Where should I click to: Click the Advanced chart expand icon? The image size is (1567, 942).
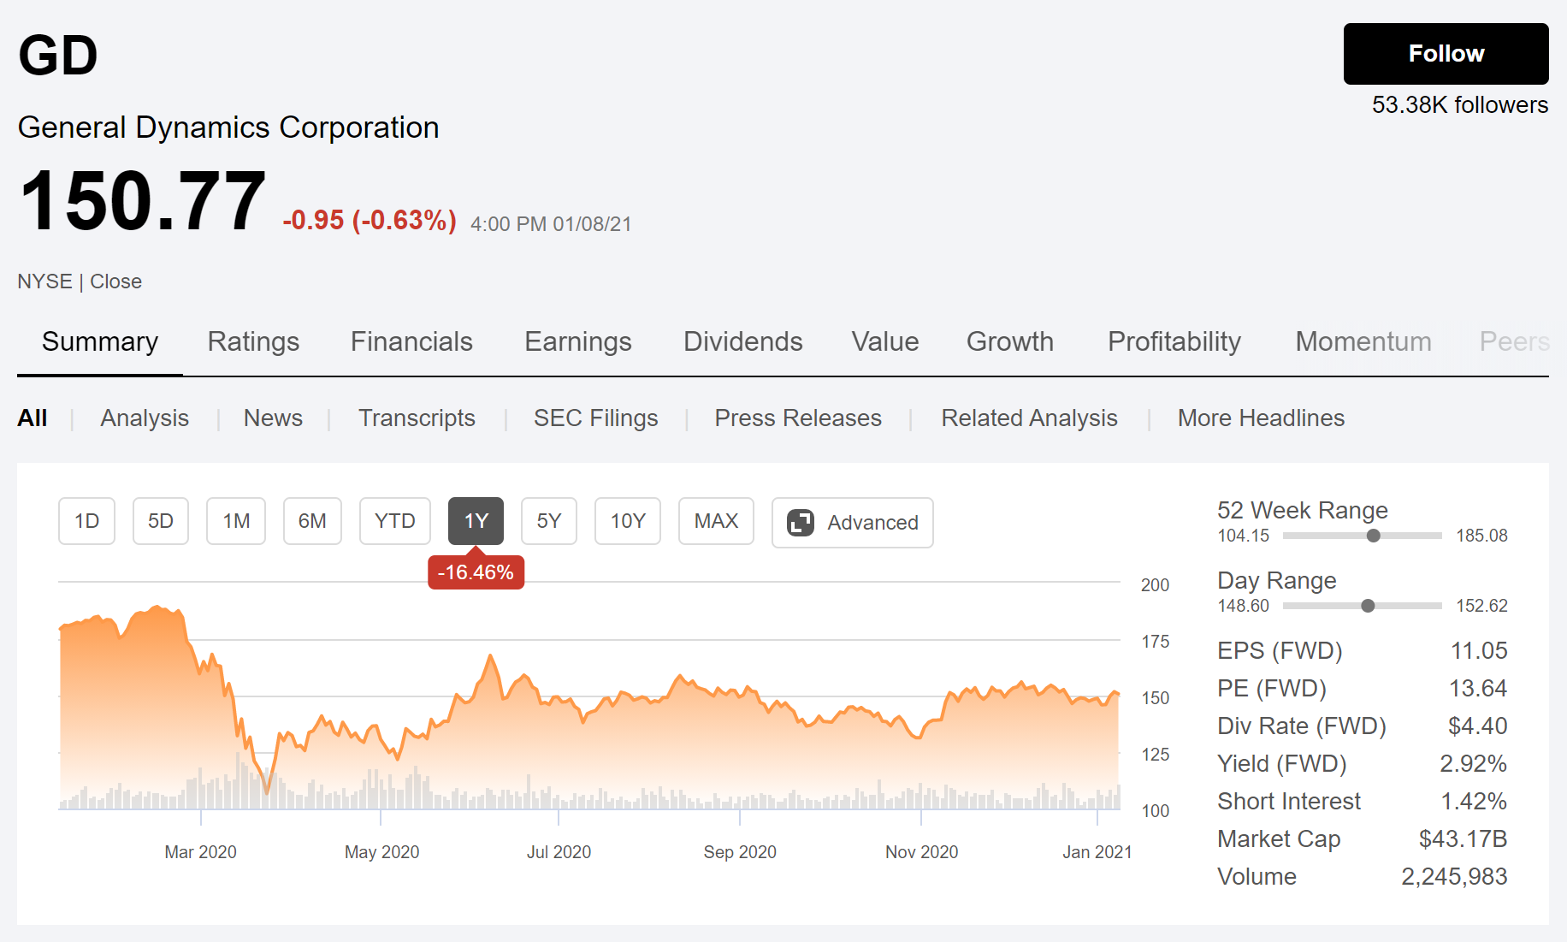[801, 523]
